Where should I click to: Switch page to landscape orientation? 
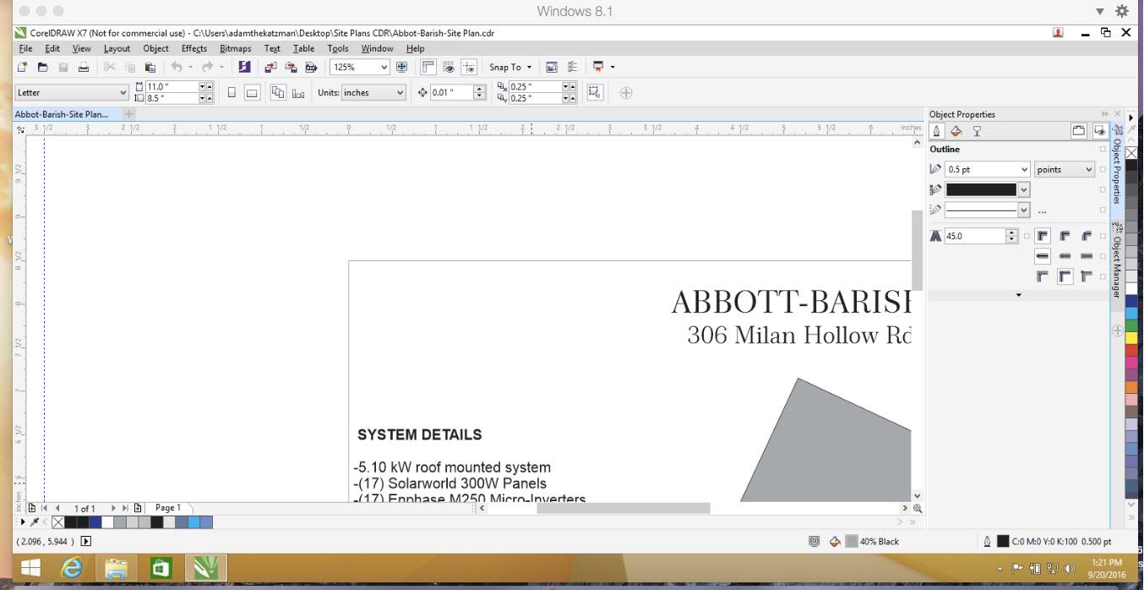click(252, 93)
